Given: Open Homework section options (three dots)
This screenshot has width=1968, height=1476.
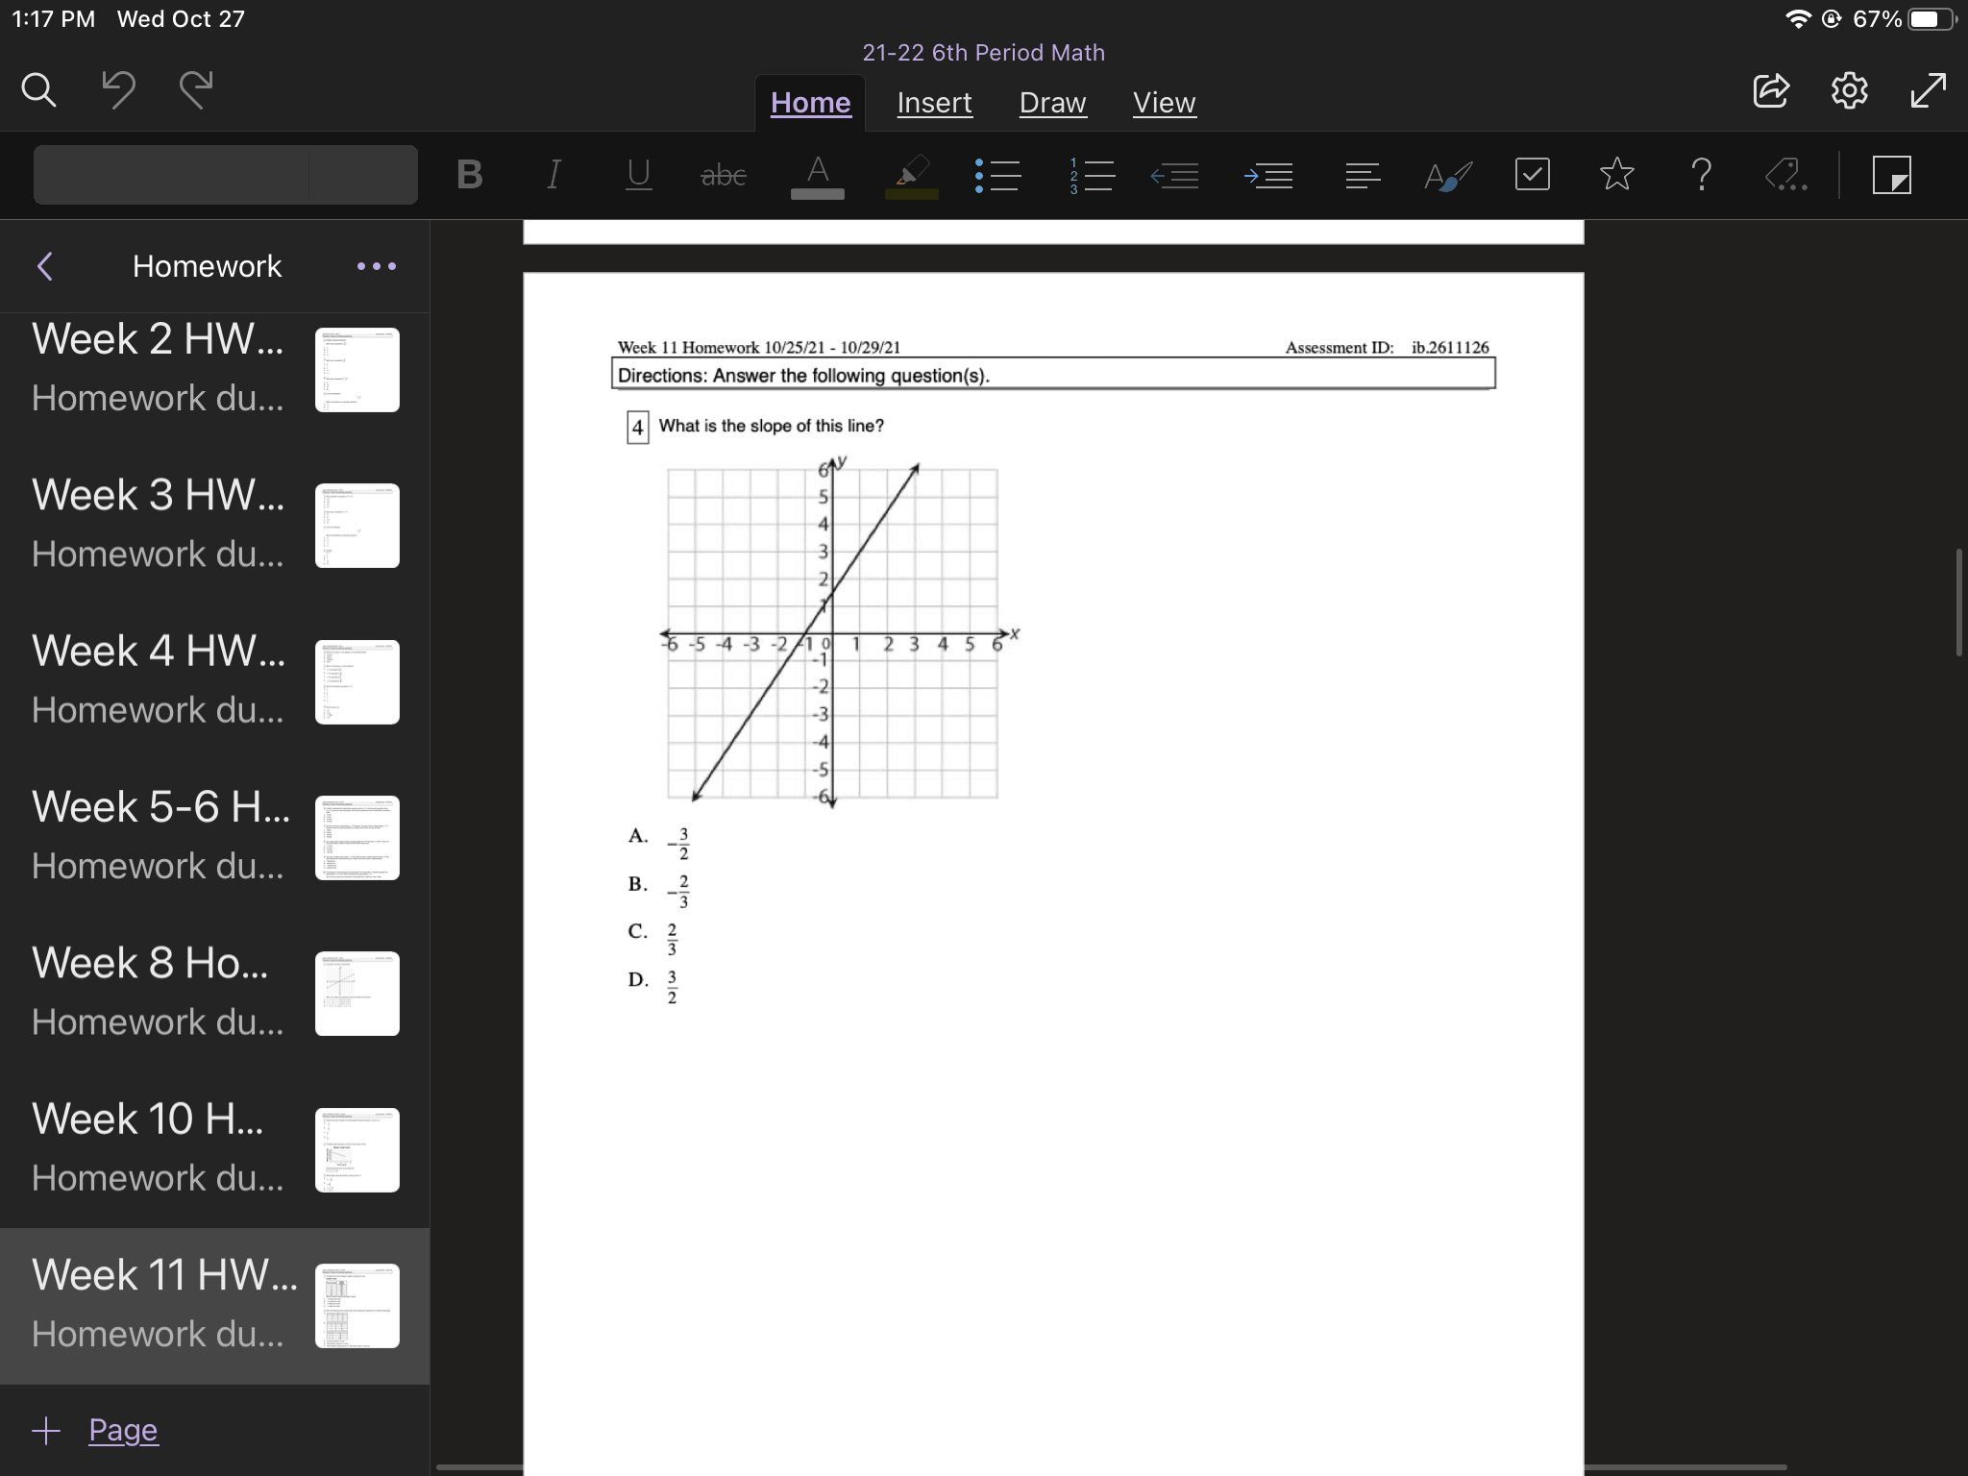Looking at the screenshot, I should 376,266.
